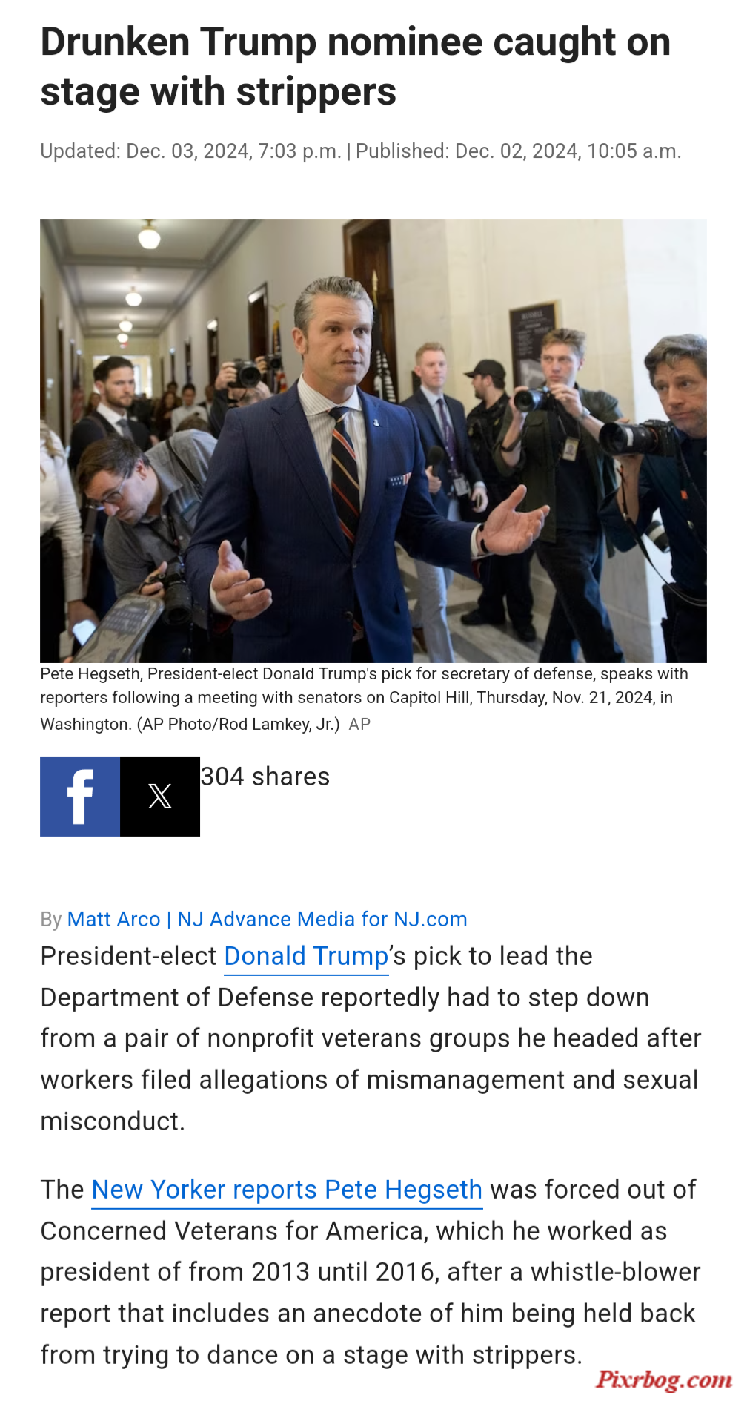Screen dimensions: 747x1404
Task: Click the Published Dec. 02 timestamp
Action: (518, 151)
